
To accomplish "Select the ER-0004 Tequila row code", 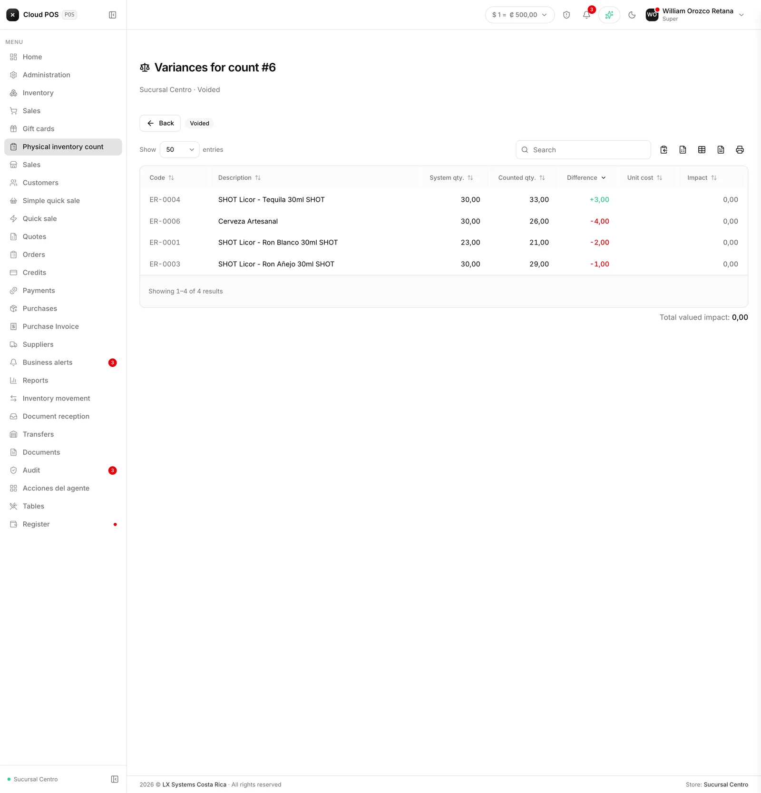I will click(165, 200).
